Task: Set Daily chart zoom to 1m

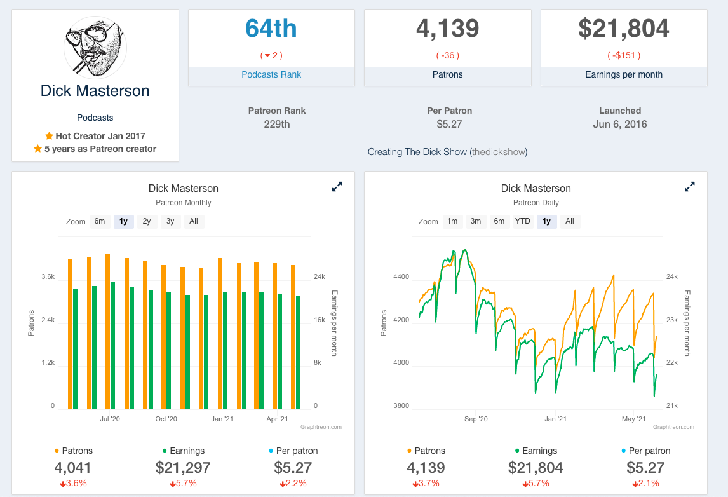Action: point(453,222)
